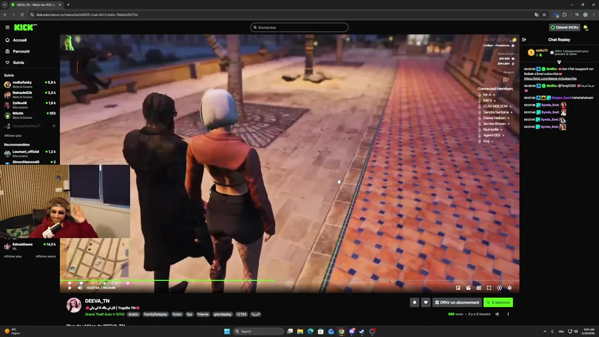The width and height of the screenshot is (599, 337).
Task: Open a new browser tab
Action: point(68,5)
